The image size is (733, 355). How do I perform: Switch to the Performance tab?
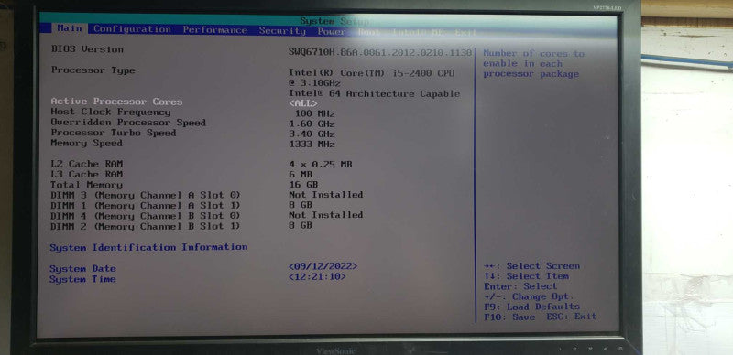tap(215, 30)
